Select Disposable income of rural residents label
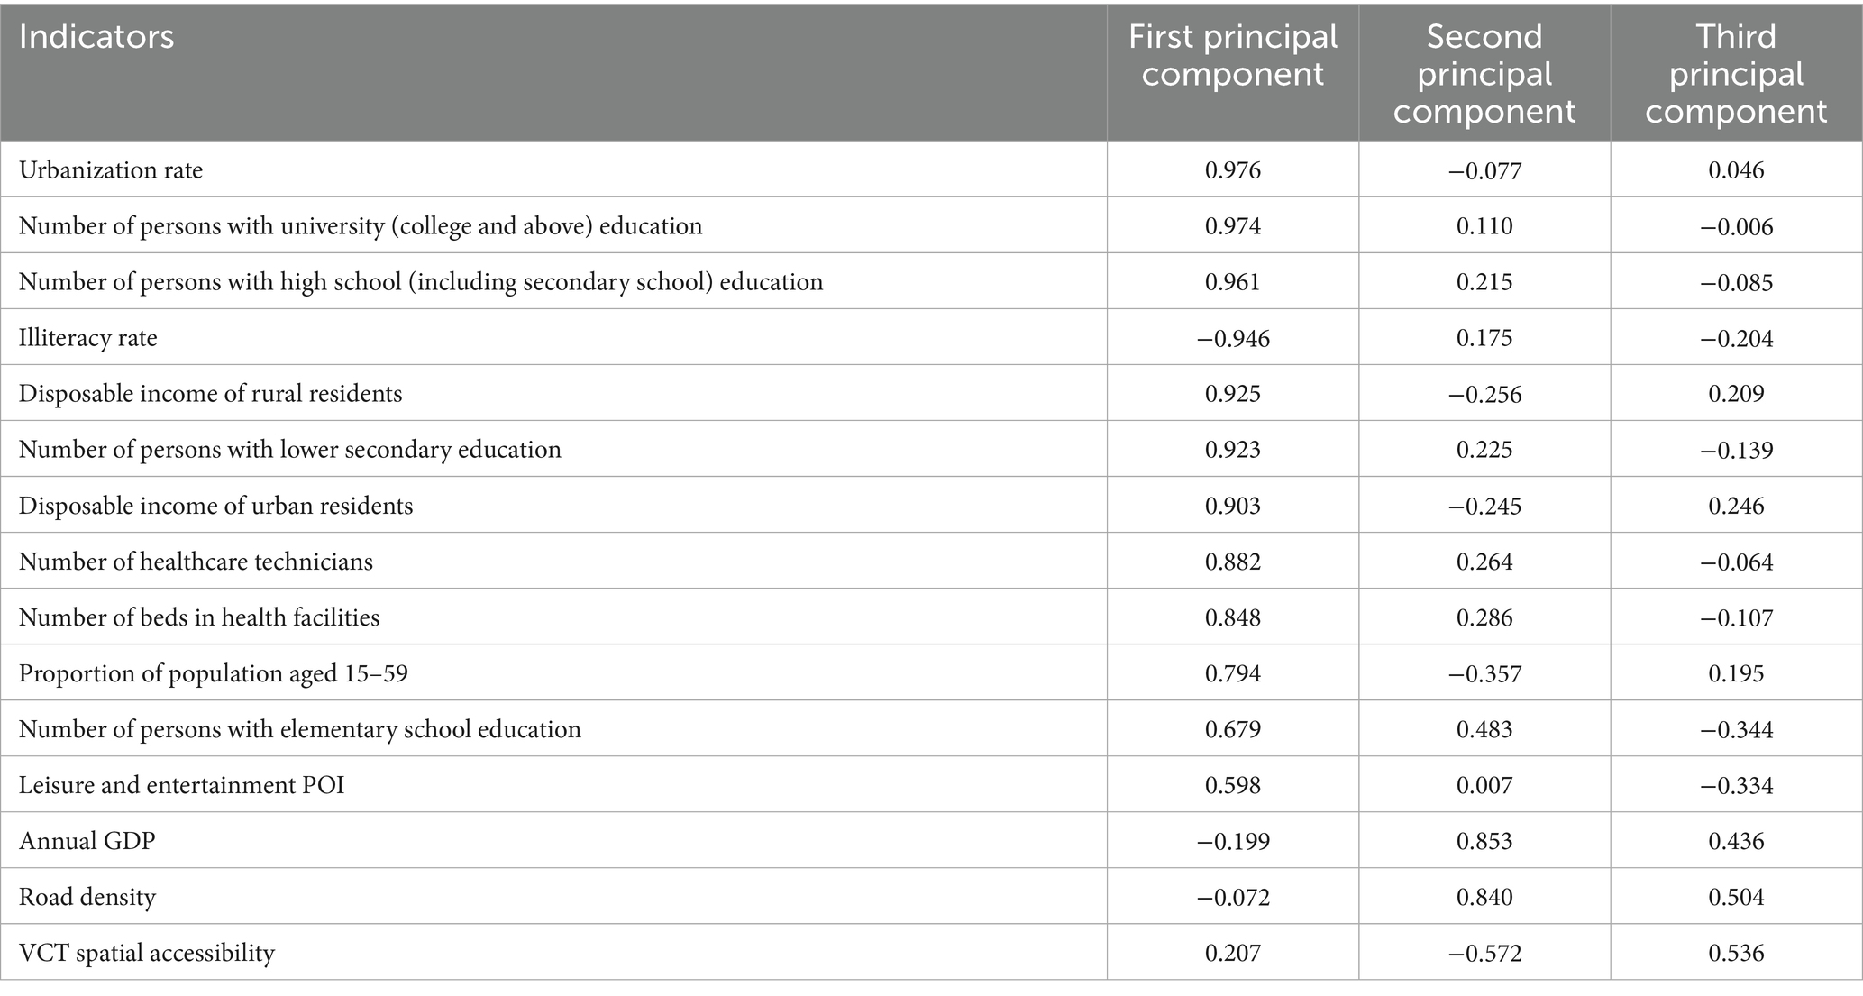 [211, 393]
